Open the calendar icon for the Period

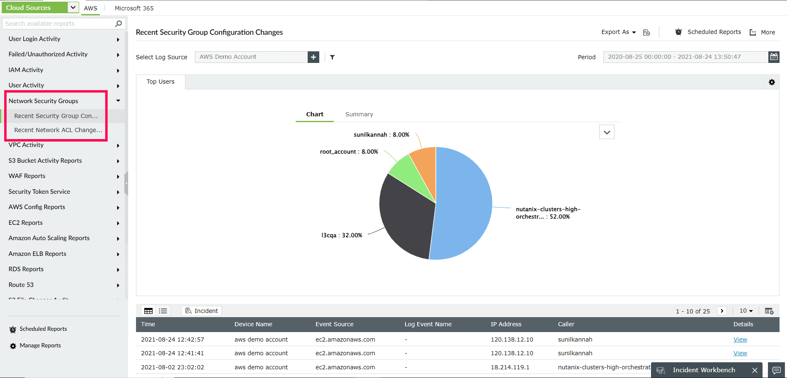pos(774,57)
